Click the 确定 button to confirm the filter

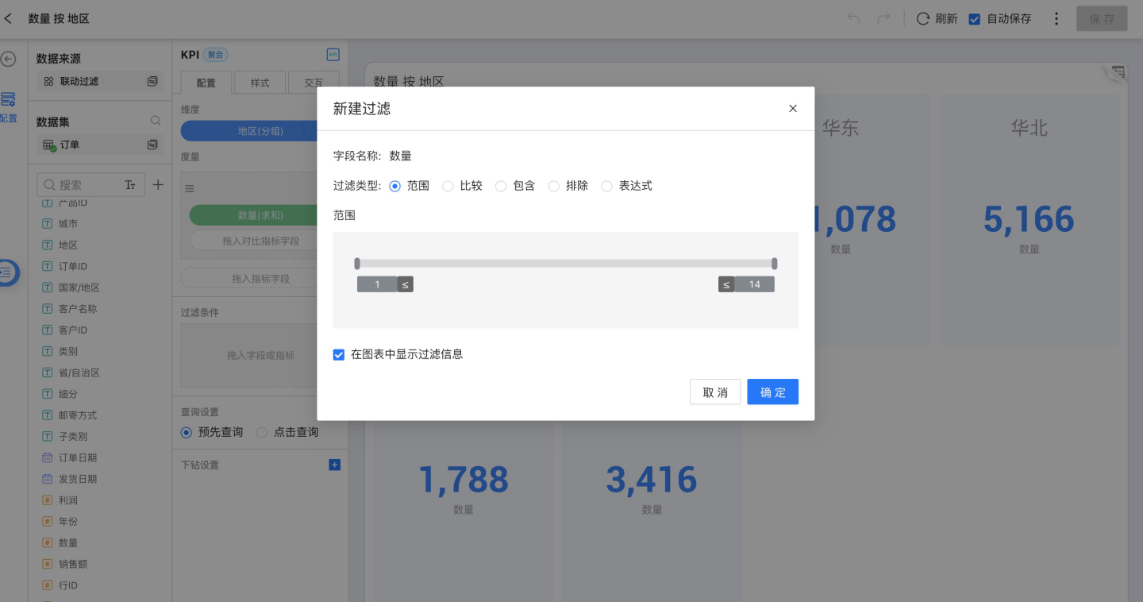(772, 392)
